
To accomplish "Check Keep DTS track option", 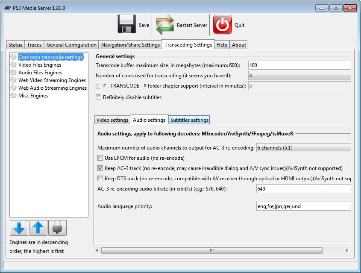I will (100, 179).
